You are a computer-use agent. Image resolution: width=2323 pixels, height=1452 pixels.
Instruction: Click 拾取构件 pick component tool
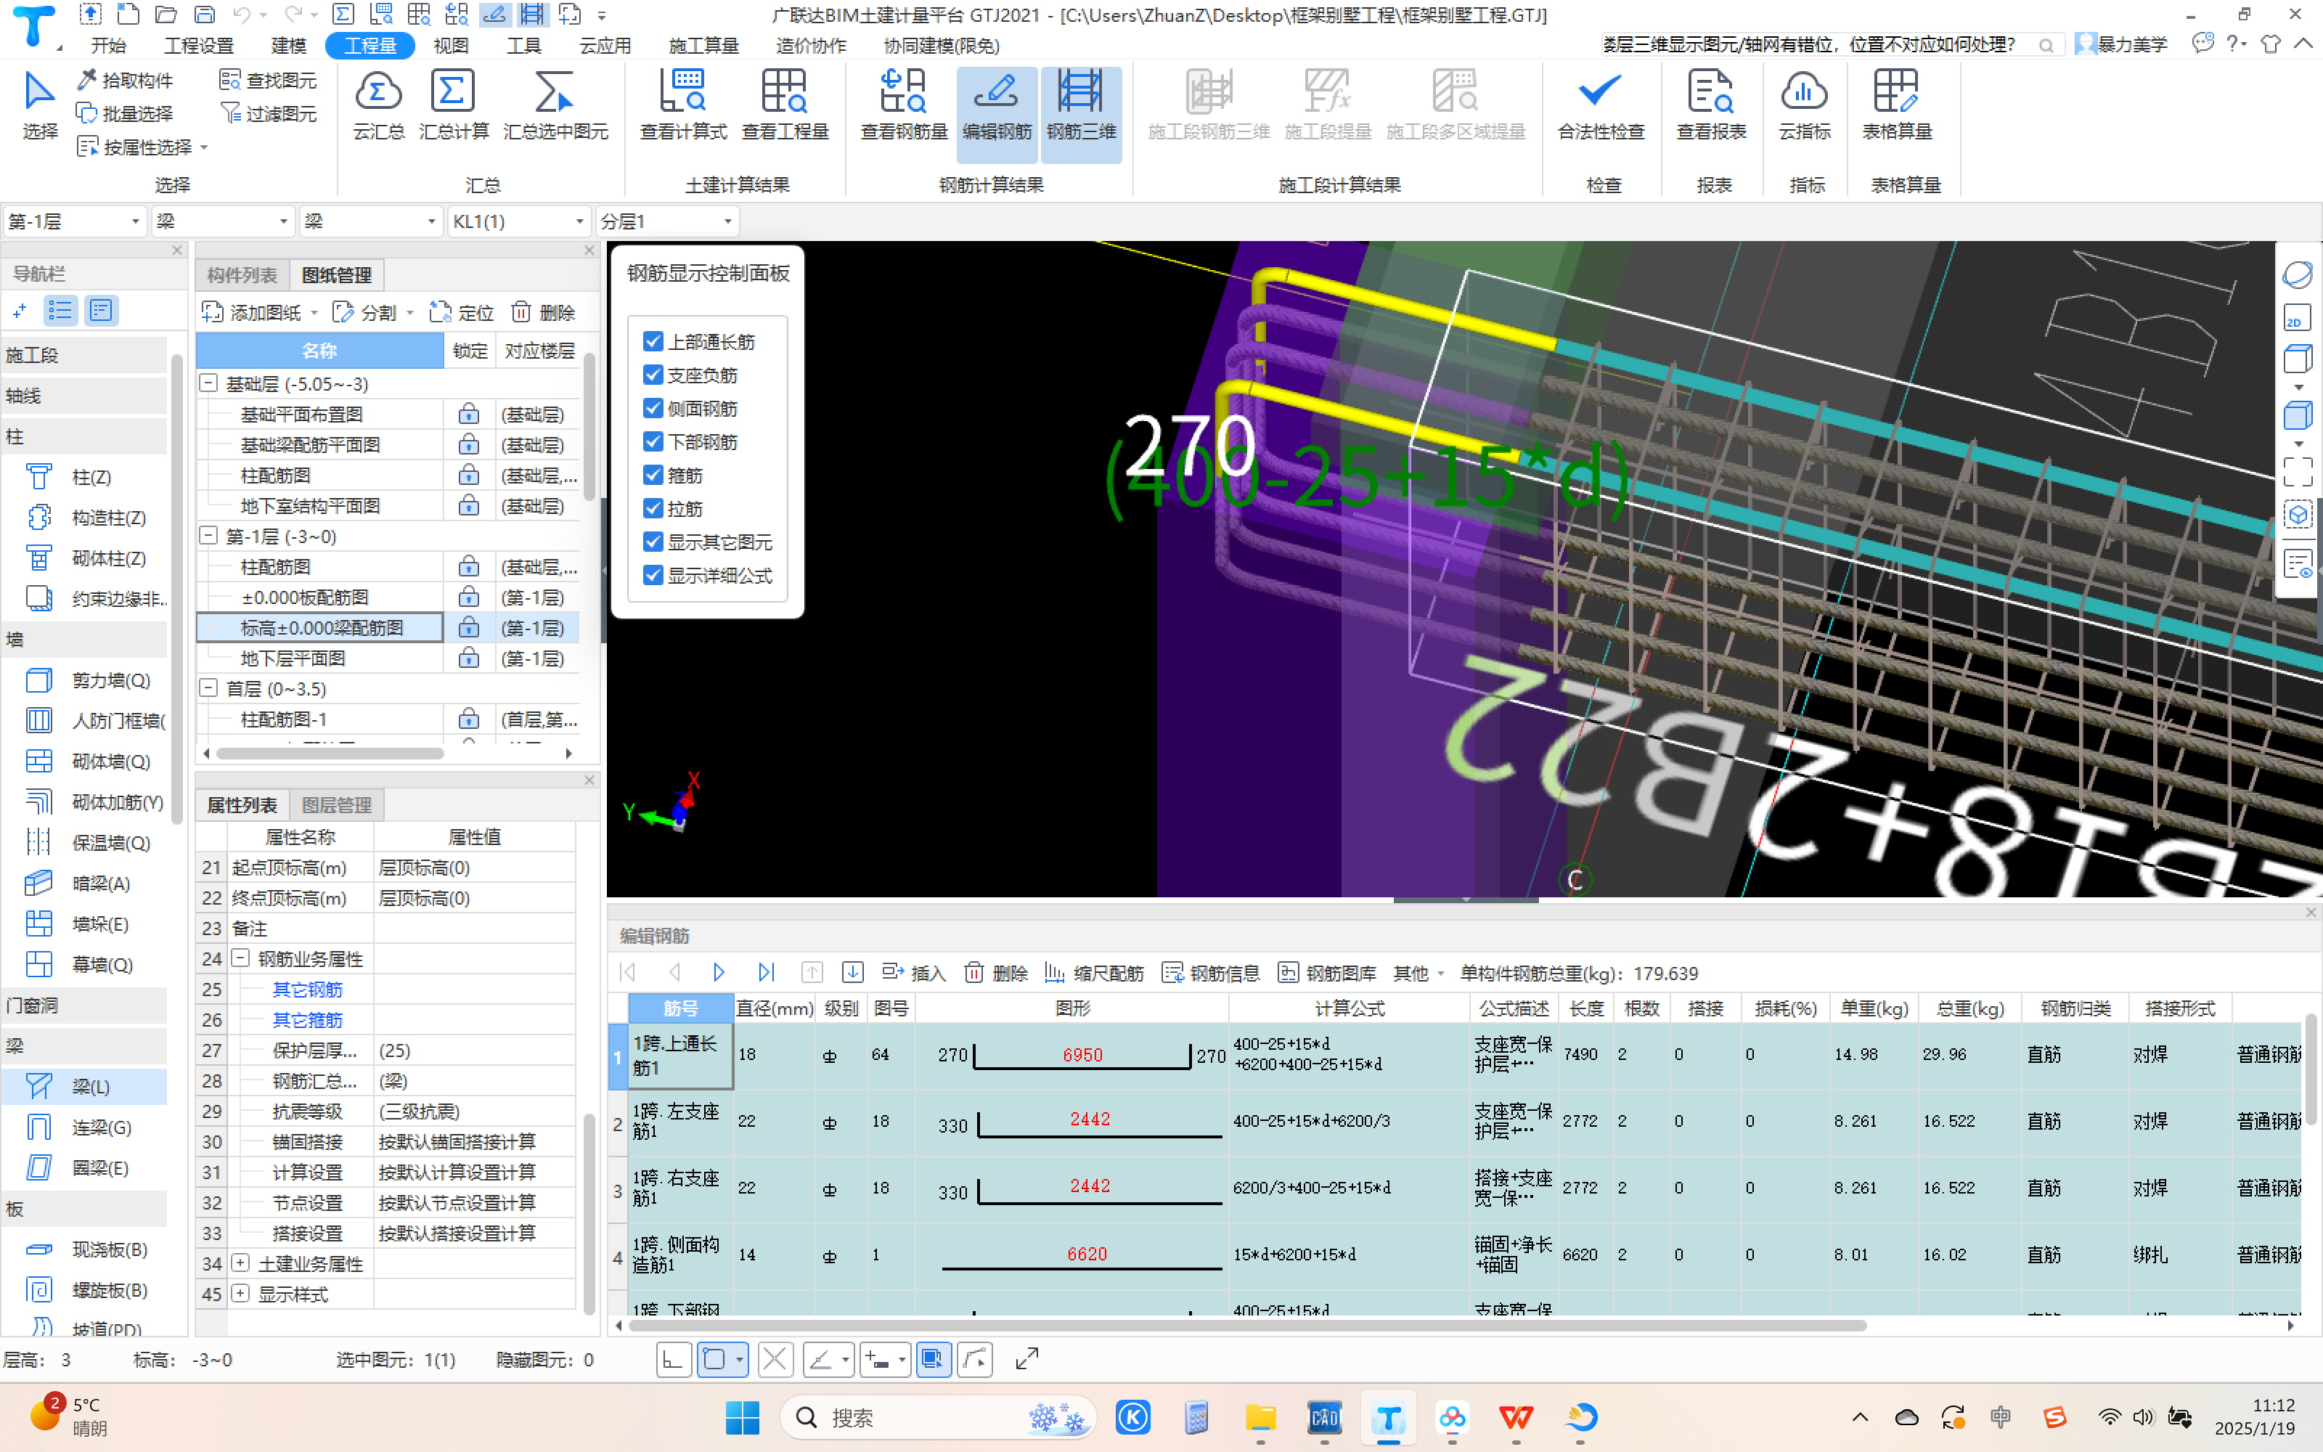126,80
